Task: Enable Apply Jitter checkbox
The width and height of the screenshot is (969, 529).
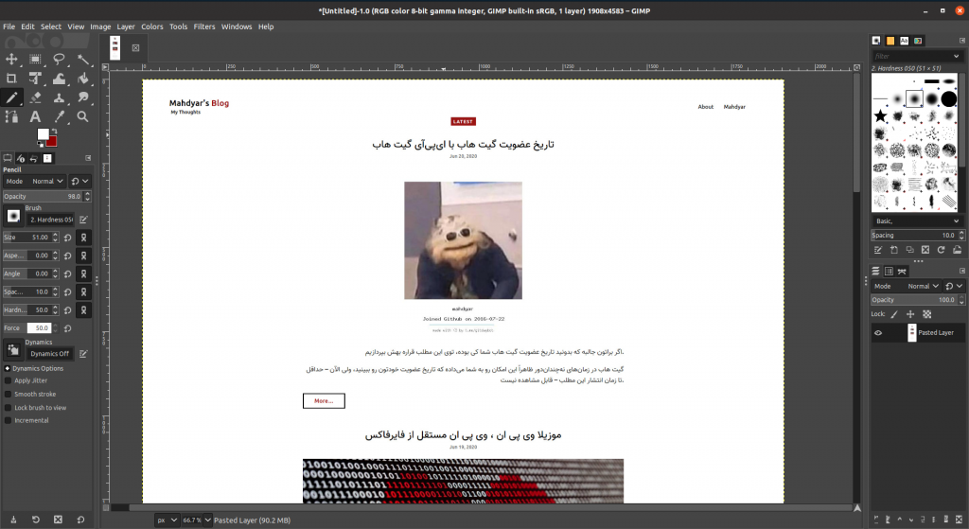Action: 8,380
